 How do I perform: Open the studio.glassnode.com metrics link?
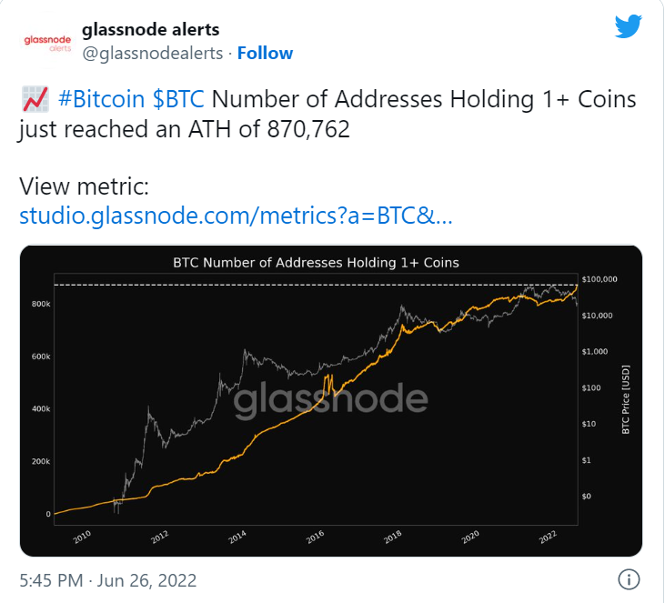[236, 216]
